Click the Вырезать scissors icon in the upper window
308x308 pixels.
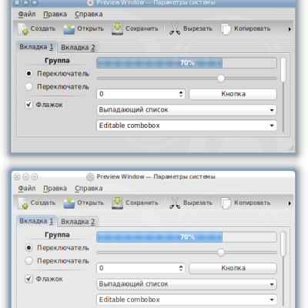[x=175, y=29]
